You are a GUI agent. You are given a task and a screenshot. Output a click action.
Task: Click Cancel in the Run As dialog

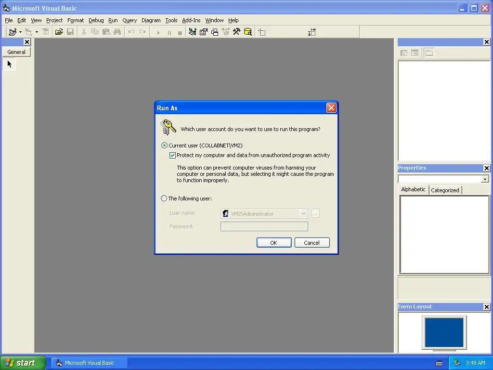tap(312, 243)
